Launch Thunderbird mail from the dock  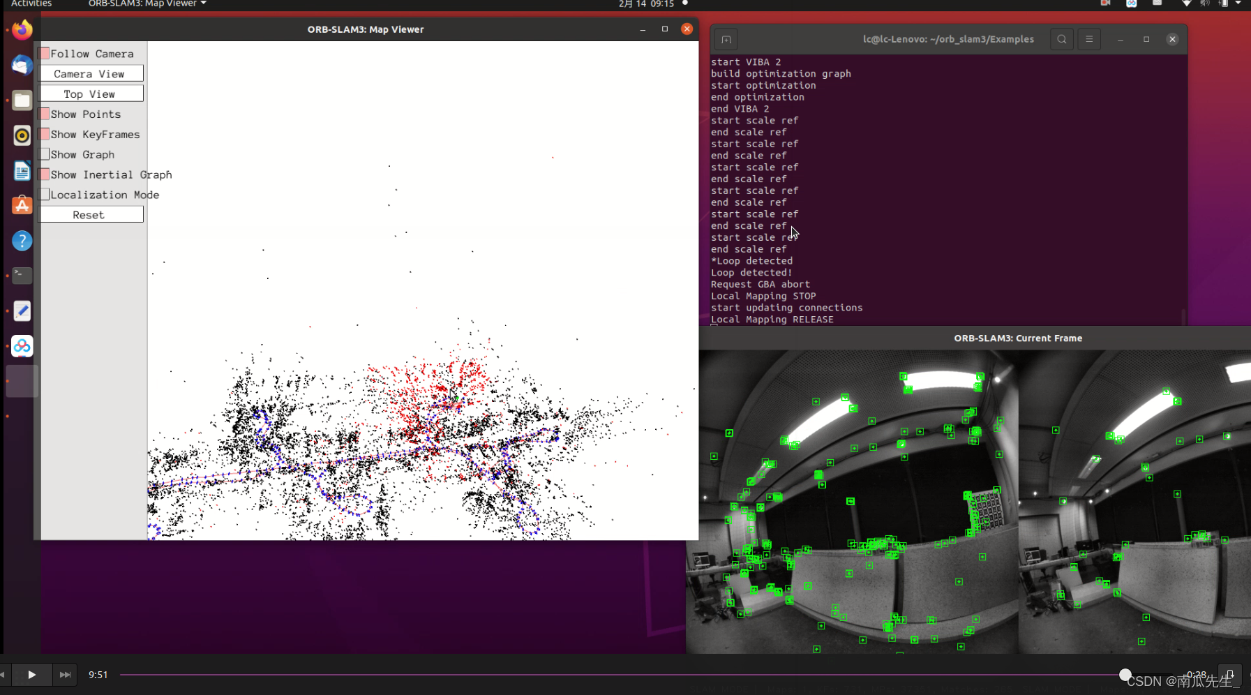point(22,65)
